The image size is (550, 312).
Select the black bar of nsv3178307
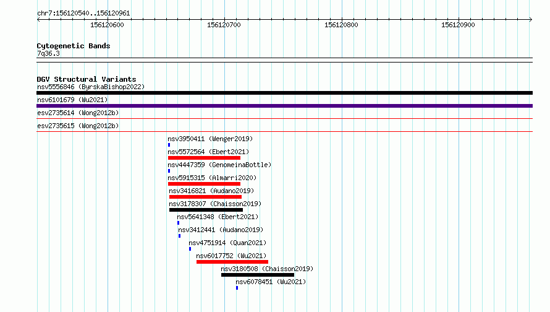(x=206, y=210)
